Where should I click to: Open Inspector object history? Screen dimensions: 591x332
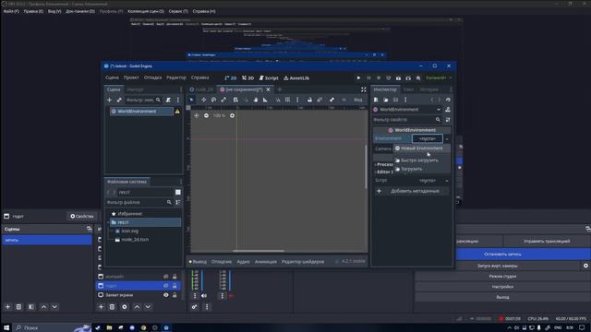[448, 100]
